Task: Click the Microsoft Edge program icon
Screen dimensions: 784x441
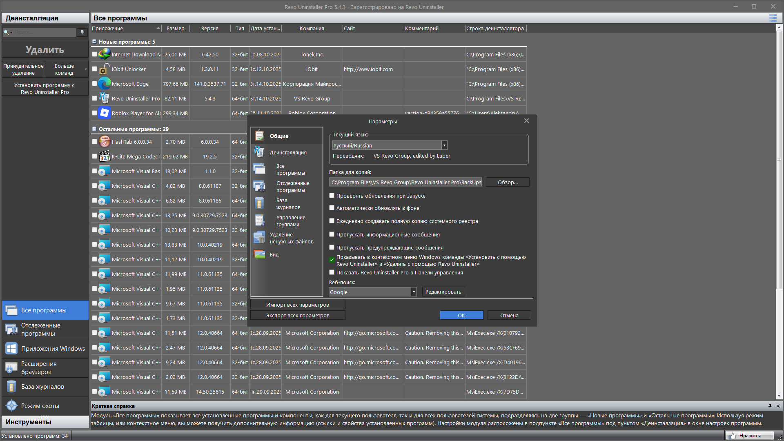Action: click(105, 84)
